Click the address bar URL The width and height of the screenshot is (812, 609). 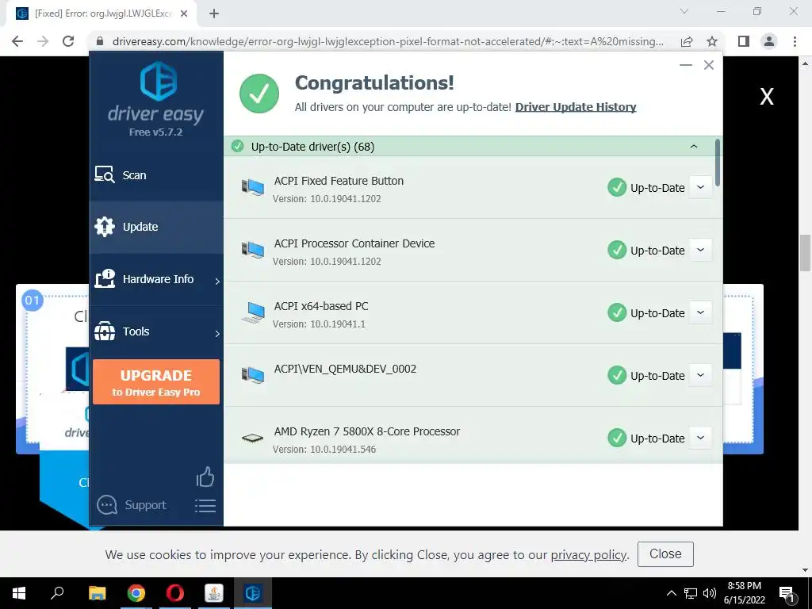388,41
